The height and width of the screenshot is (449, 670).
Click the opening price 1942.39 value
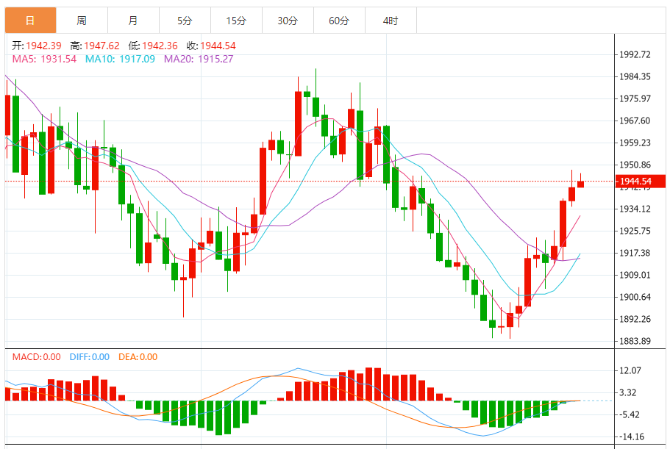click(x=43, y=46)
